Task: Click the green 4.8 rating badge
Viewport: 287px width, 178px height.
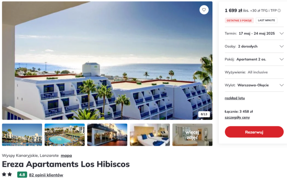Action: 22,175
